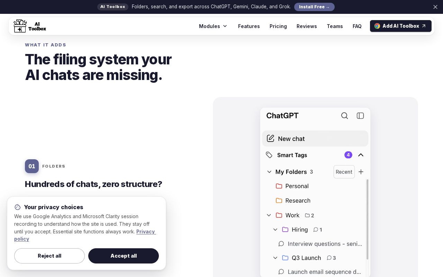
Task: Click the red Work folder icon
Action: pyautogui.click(x=279, y=215)
